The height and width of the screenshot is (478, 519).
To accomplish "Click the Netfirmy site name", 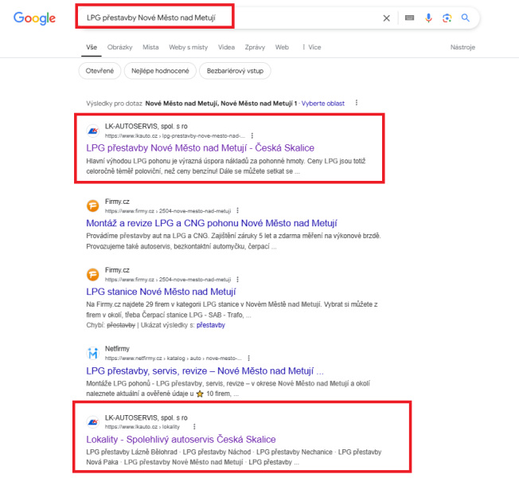I will click(117, 348).
